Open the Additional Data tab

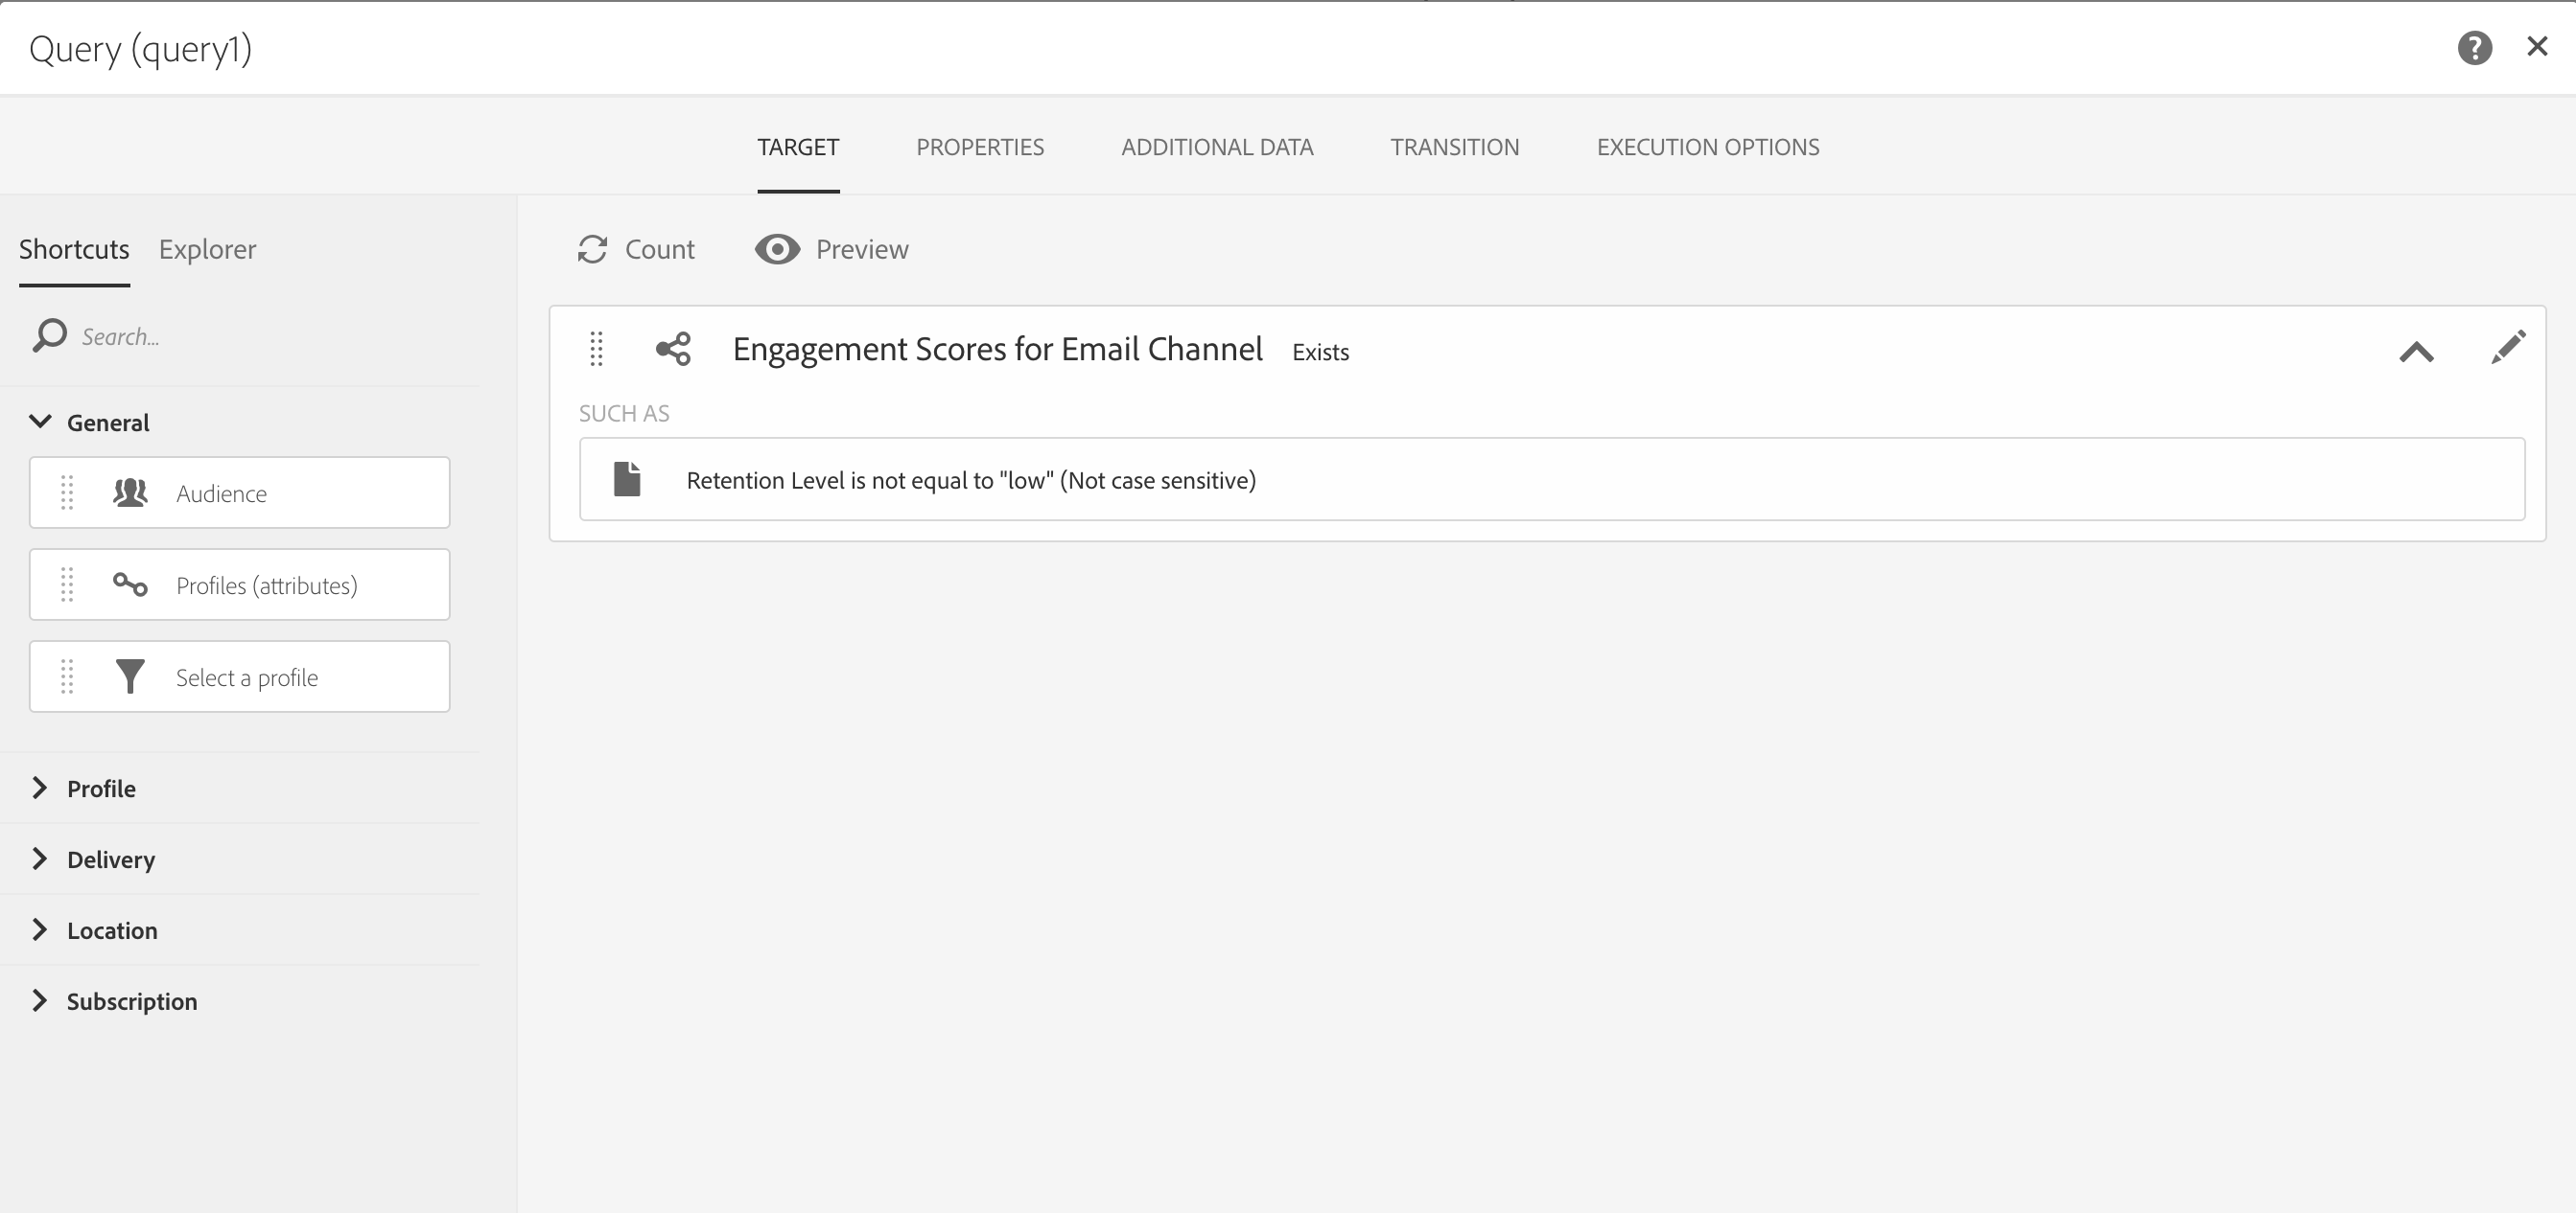pyautogui.click(x=1216, y=147)
